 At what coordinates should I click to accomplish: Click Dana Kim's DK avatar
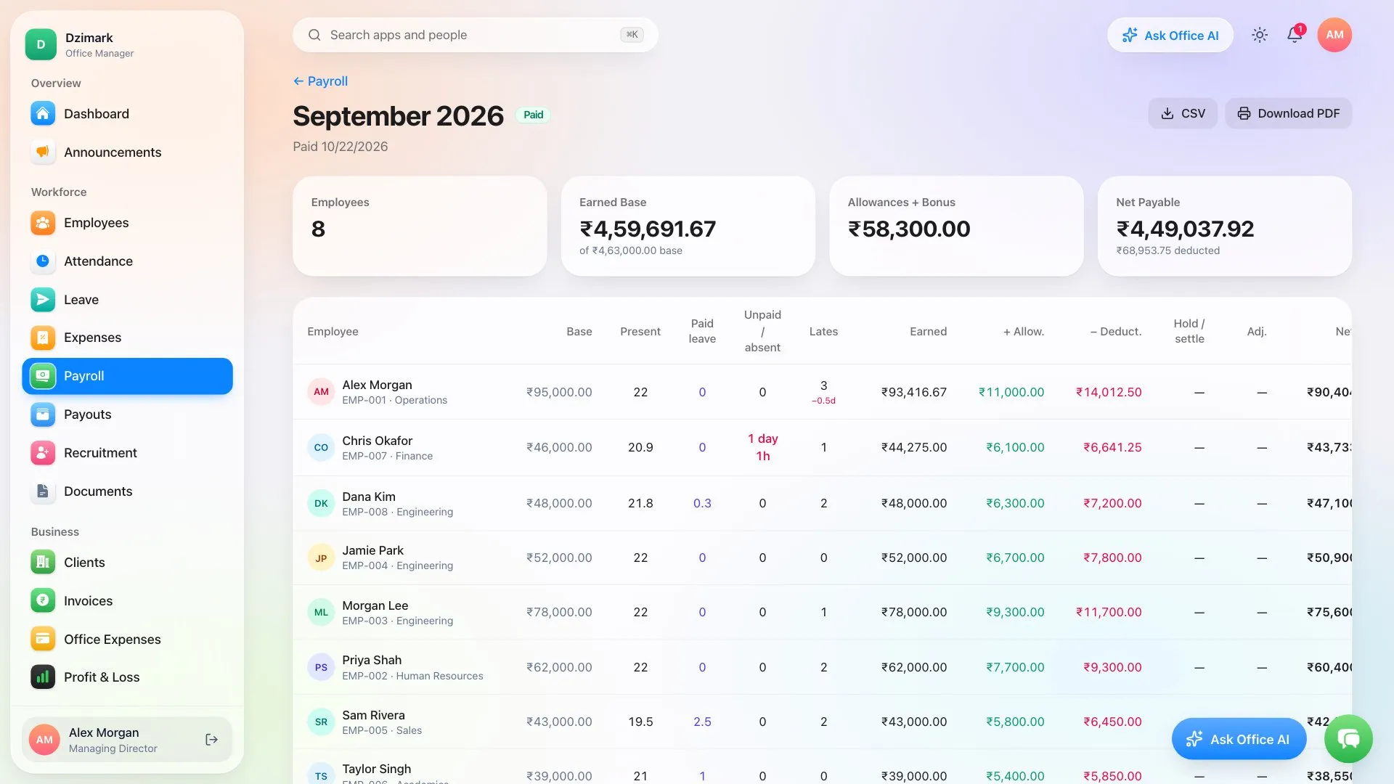click(321, 504)
